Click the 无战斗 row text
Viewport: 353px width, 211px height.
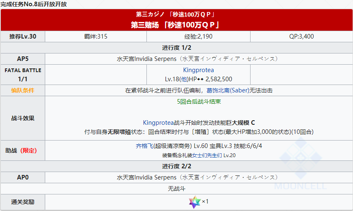point(177,189)
